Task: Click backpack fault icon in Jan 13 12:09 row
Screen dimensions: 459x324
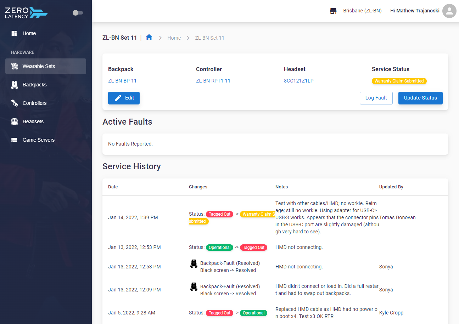Action: point(194,286)
